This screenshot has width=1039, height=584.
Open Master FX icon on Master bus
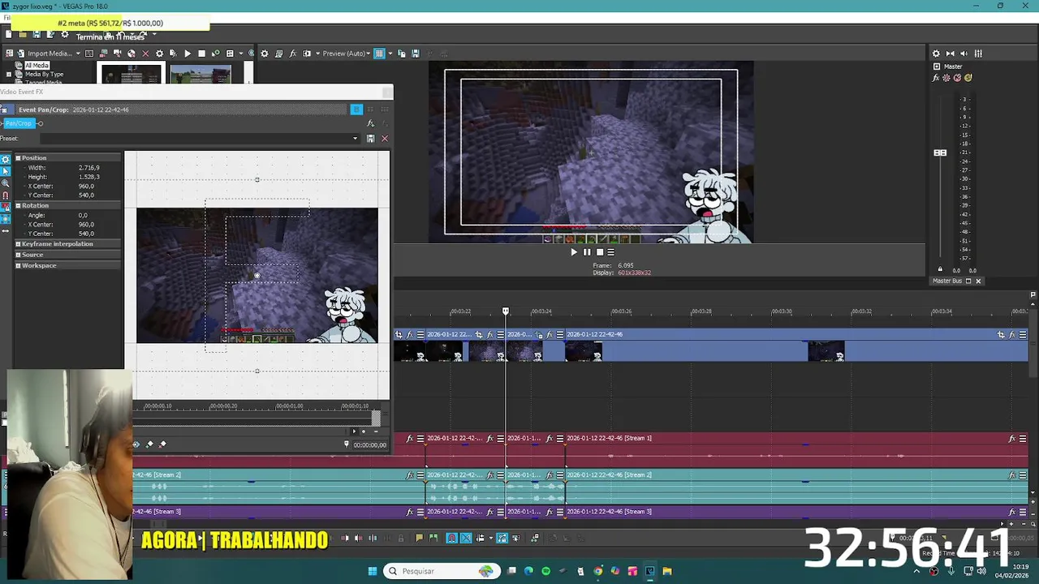[x=936, y=78]
